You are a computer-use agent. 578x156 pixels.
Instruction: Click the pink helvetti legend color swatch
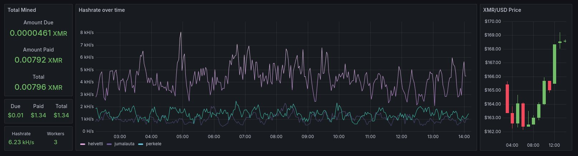click(x=83, y=144)
